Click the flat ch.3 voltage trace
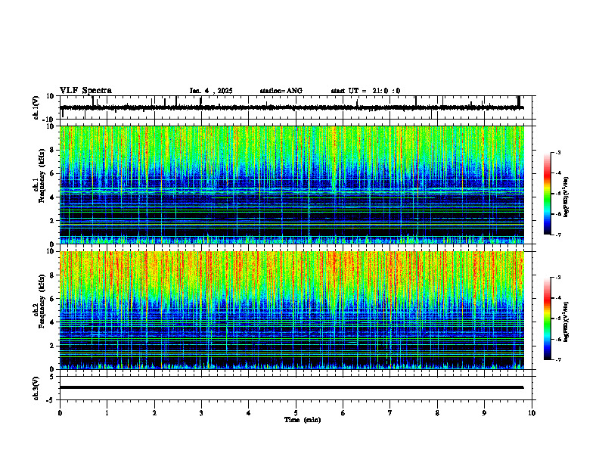The height and width of the screenshot is (463, 599). [x=292, y=387]
